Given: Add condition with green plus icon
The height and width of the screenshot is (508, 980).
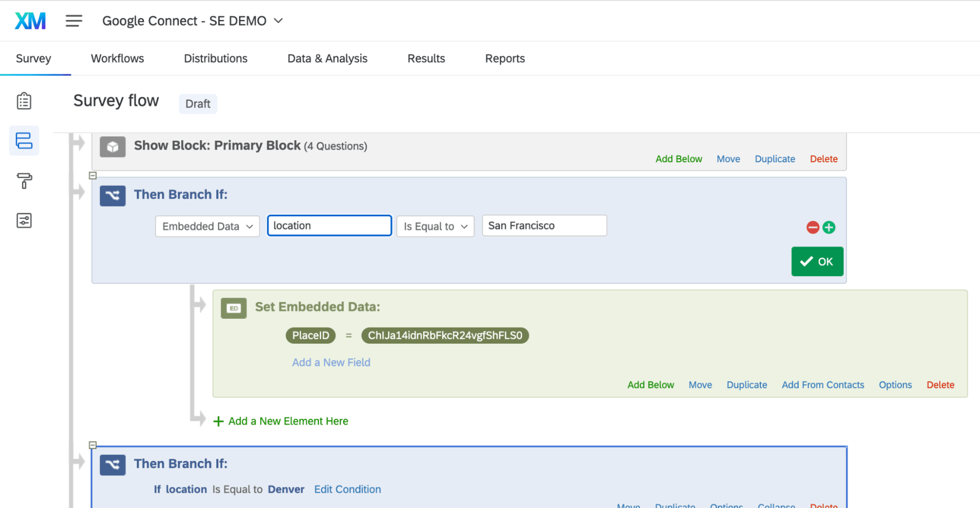Looking at the screenshot, I should [x=829, y=228].
